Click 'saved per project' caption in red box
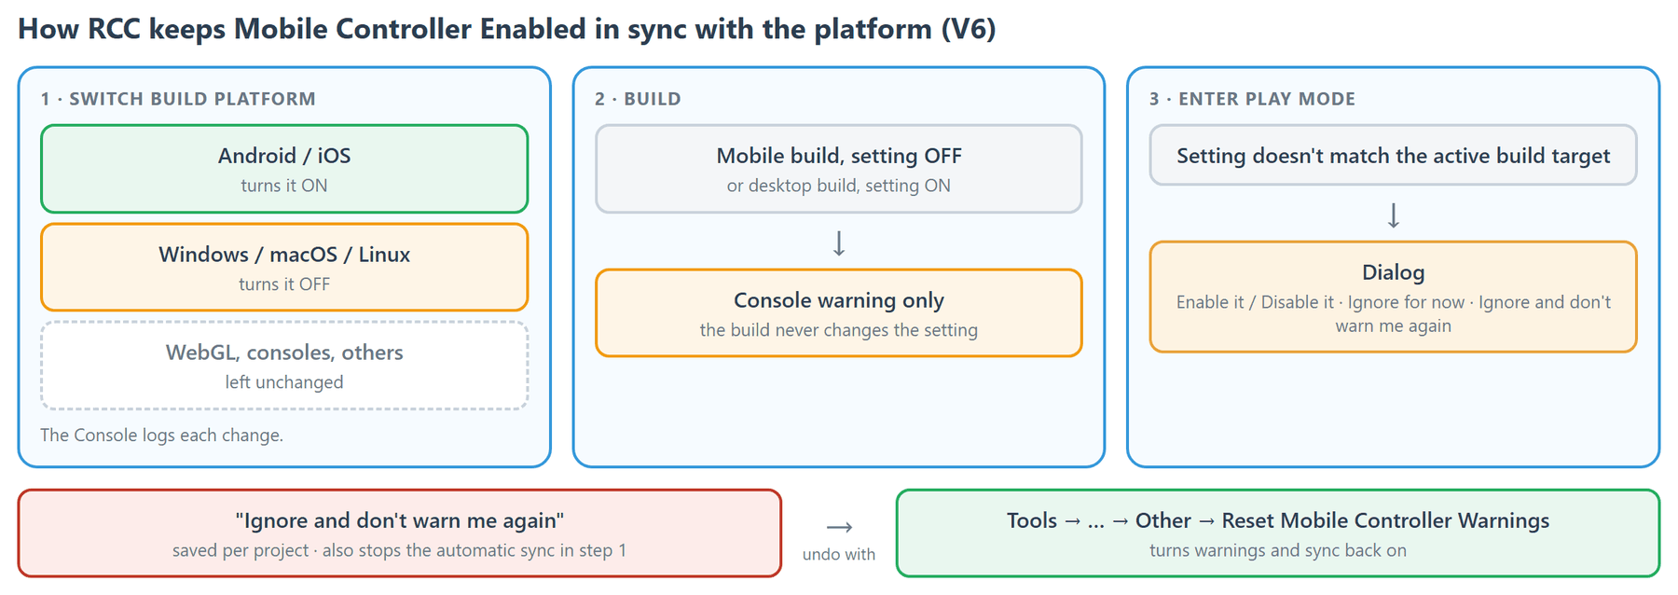 (400, 550)
